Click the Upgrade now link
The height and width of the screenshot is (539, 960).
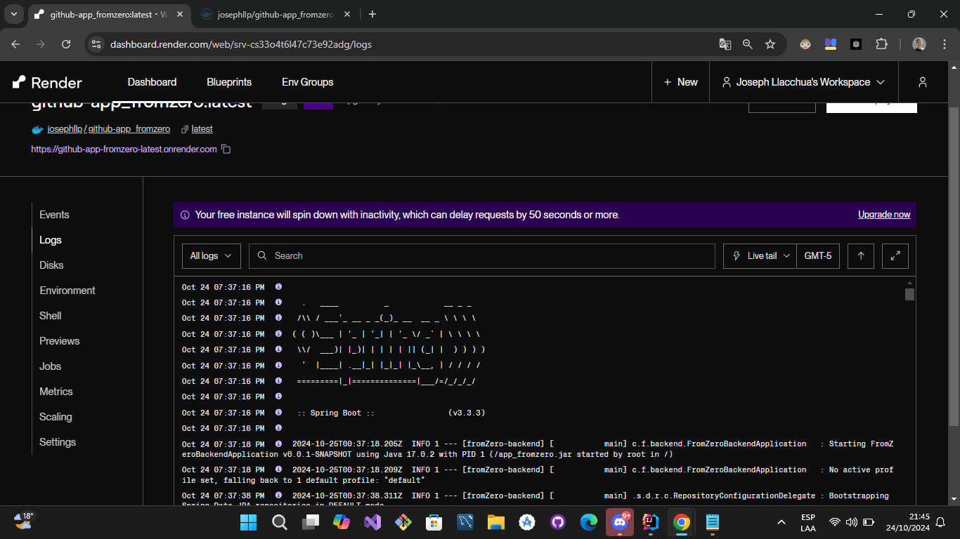[x=884, y=215]
